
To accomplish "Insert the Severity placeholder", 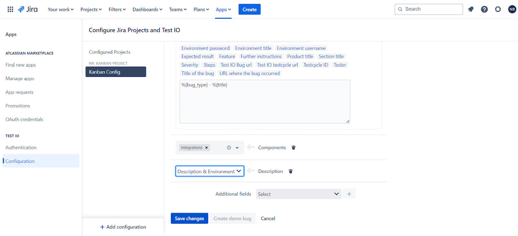I will [190, 65].
